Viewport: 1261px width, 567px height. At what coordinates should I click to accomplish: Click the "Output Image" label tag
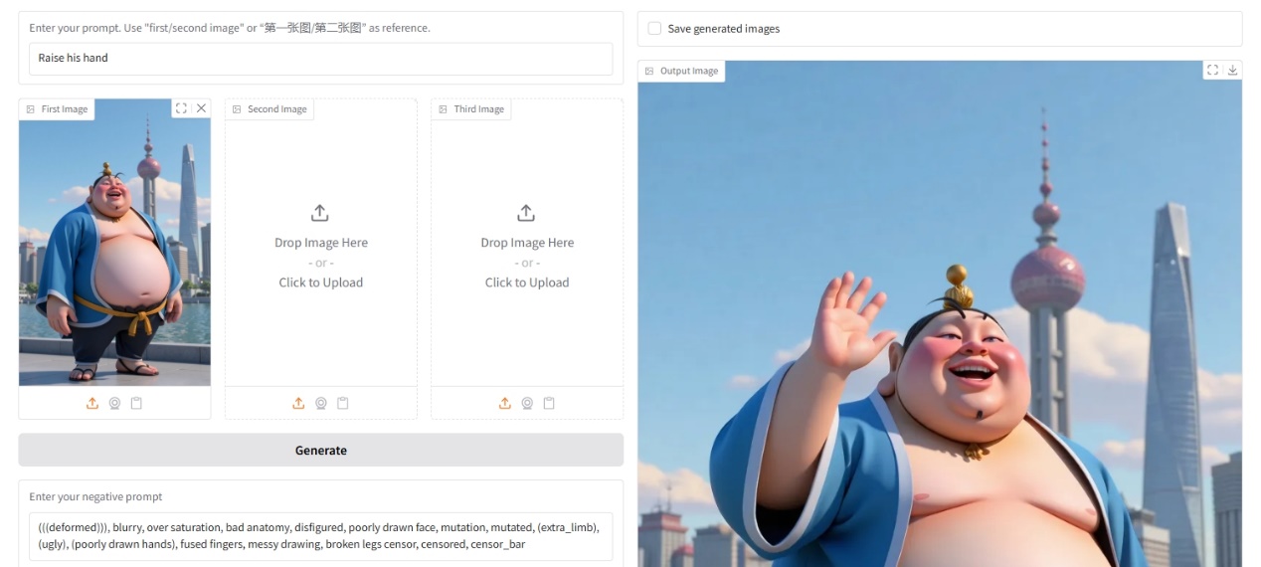(681, 72)
